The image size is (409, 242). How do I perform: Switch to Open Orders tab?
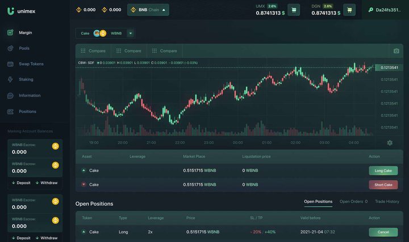[x=353, y=201]
